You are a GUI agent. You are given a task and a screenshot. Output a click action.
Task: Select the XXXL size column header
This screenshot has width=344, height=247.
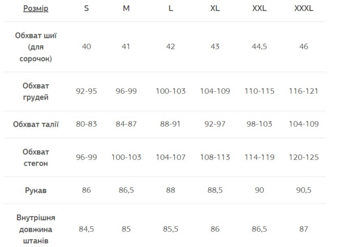tap(304, 9)
